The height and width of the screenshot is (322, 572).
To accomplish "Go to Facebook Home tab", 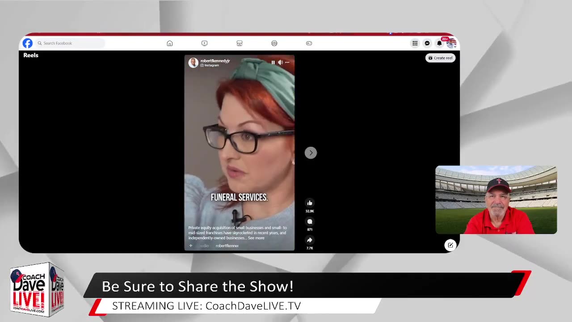I will click(x=170, y=43).
